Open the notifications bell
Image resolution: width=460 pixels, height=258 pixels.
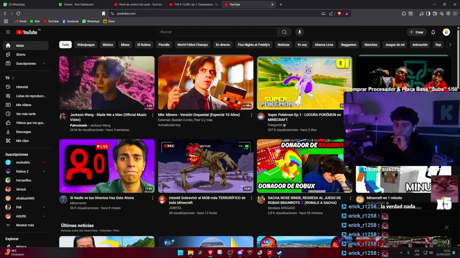(433, 32)
